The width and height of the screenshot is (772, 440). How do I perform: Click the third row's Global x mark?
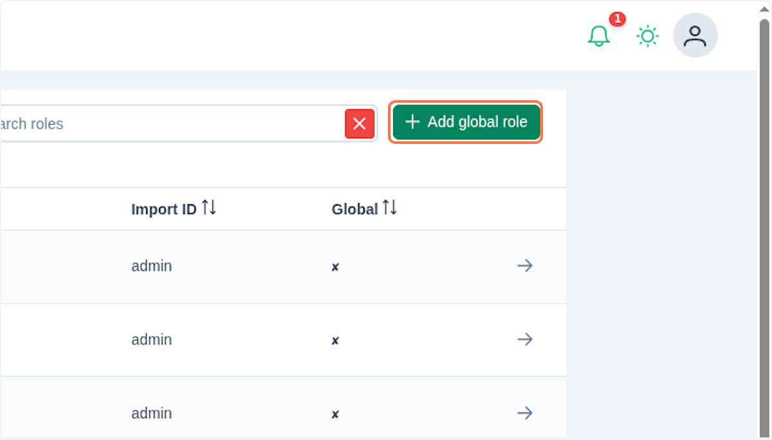coord(335,414)
